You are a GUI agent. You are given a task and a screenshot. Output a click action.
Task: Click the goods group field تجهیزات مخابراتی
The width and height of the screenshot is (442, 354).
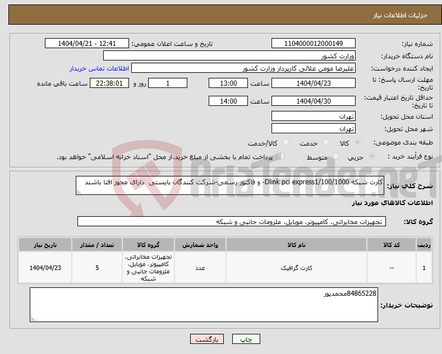pyautogui.click(x=232, y=221)
